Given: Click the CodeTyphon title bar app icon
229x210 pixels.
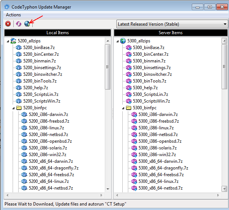Looking at the screenshot, I should 7,7.
